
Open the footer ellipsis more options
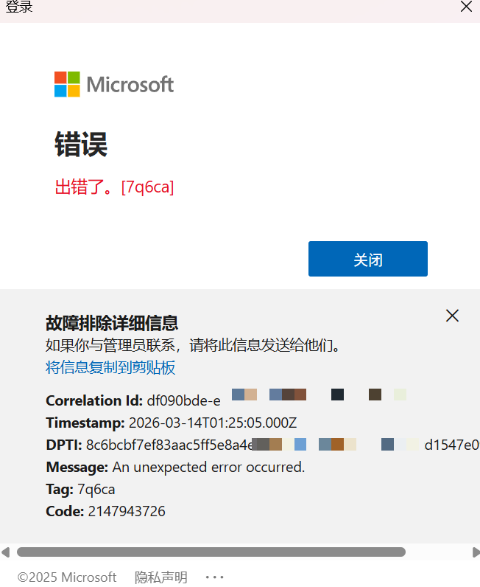coord(214,577)
